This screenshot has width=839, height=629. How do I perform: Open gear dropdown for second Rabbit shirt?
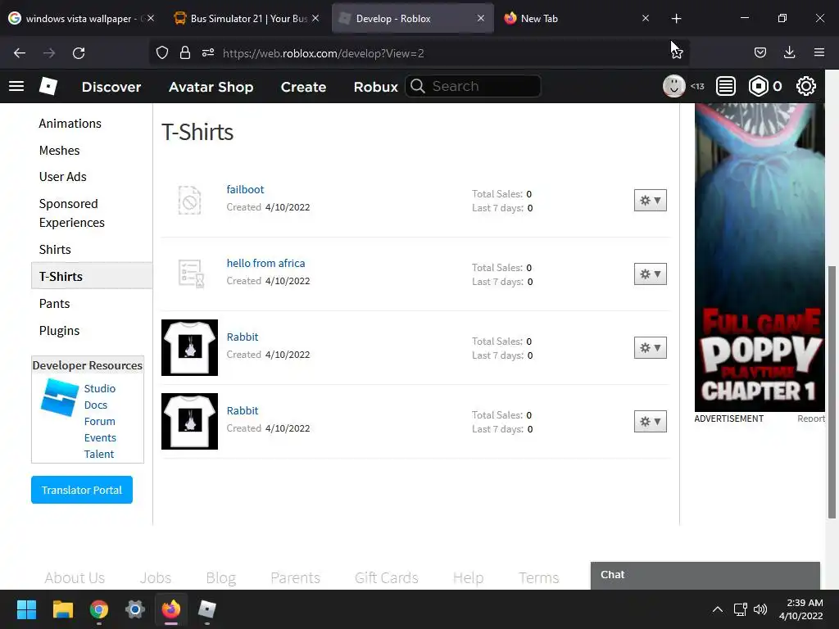tap(650, 422)
